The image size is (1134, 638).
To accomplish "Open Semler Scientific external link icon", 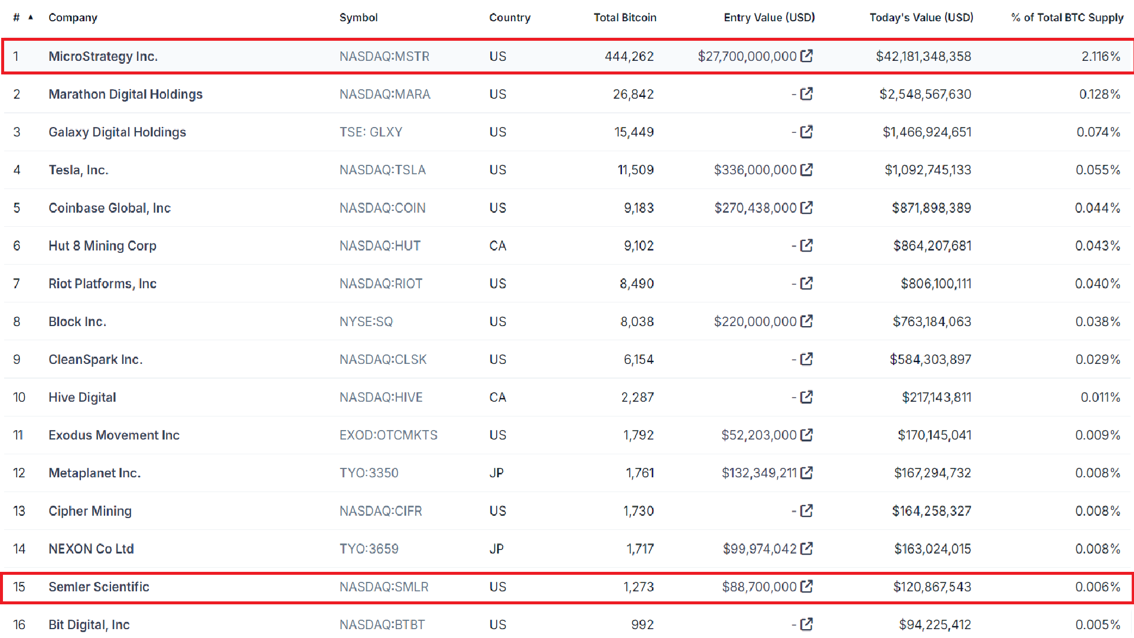I will tap(806, 587).
